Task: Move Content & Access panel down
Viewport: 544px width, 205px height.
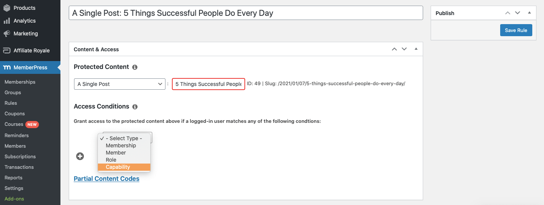Action: [404, 49]
